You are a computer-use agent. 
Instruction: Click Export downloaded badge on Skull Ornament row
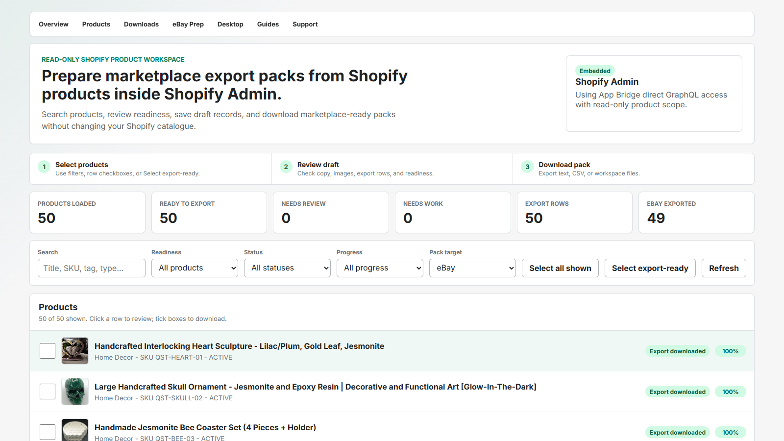pos(678,392)
